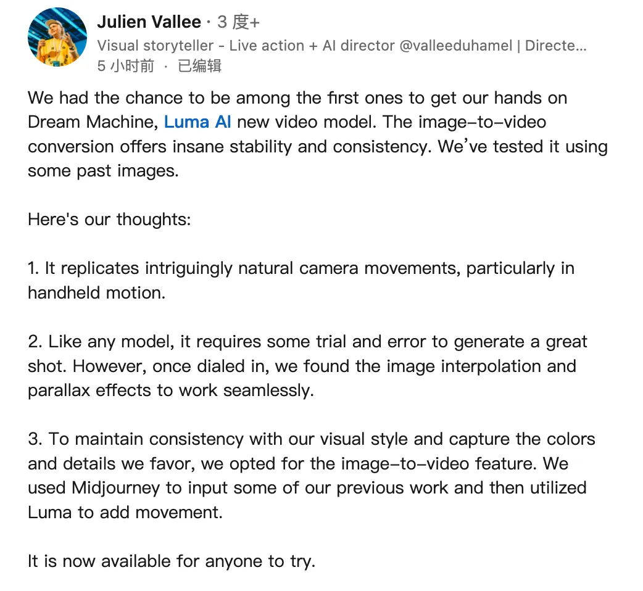The image size is (643, 591).
Task: Click the phrase Luma to add movement
Action: click(125, 512)
